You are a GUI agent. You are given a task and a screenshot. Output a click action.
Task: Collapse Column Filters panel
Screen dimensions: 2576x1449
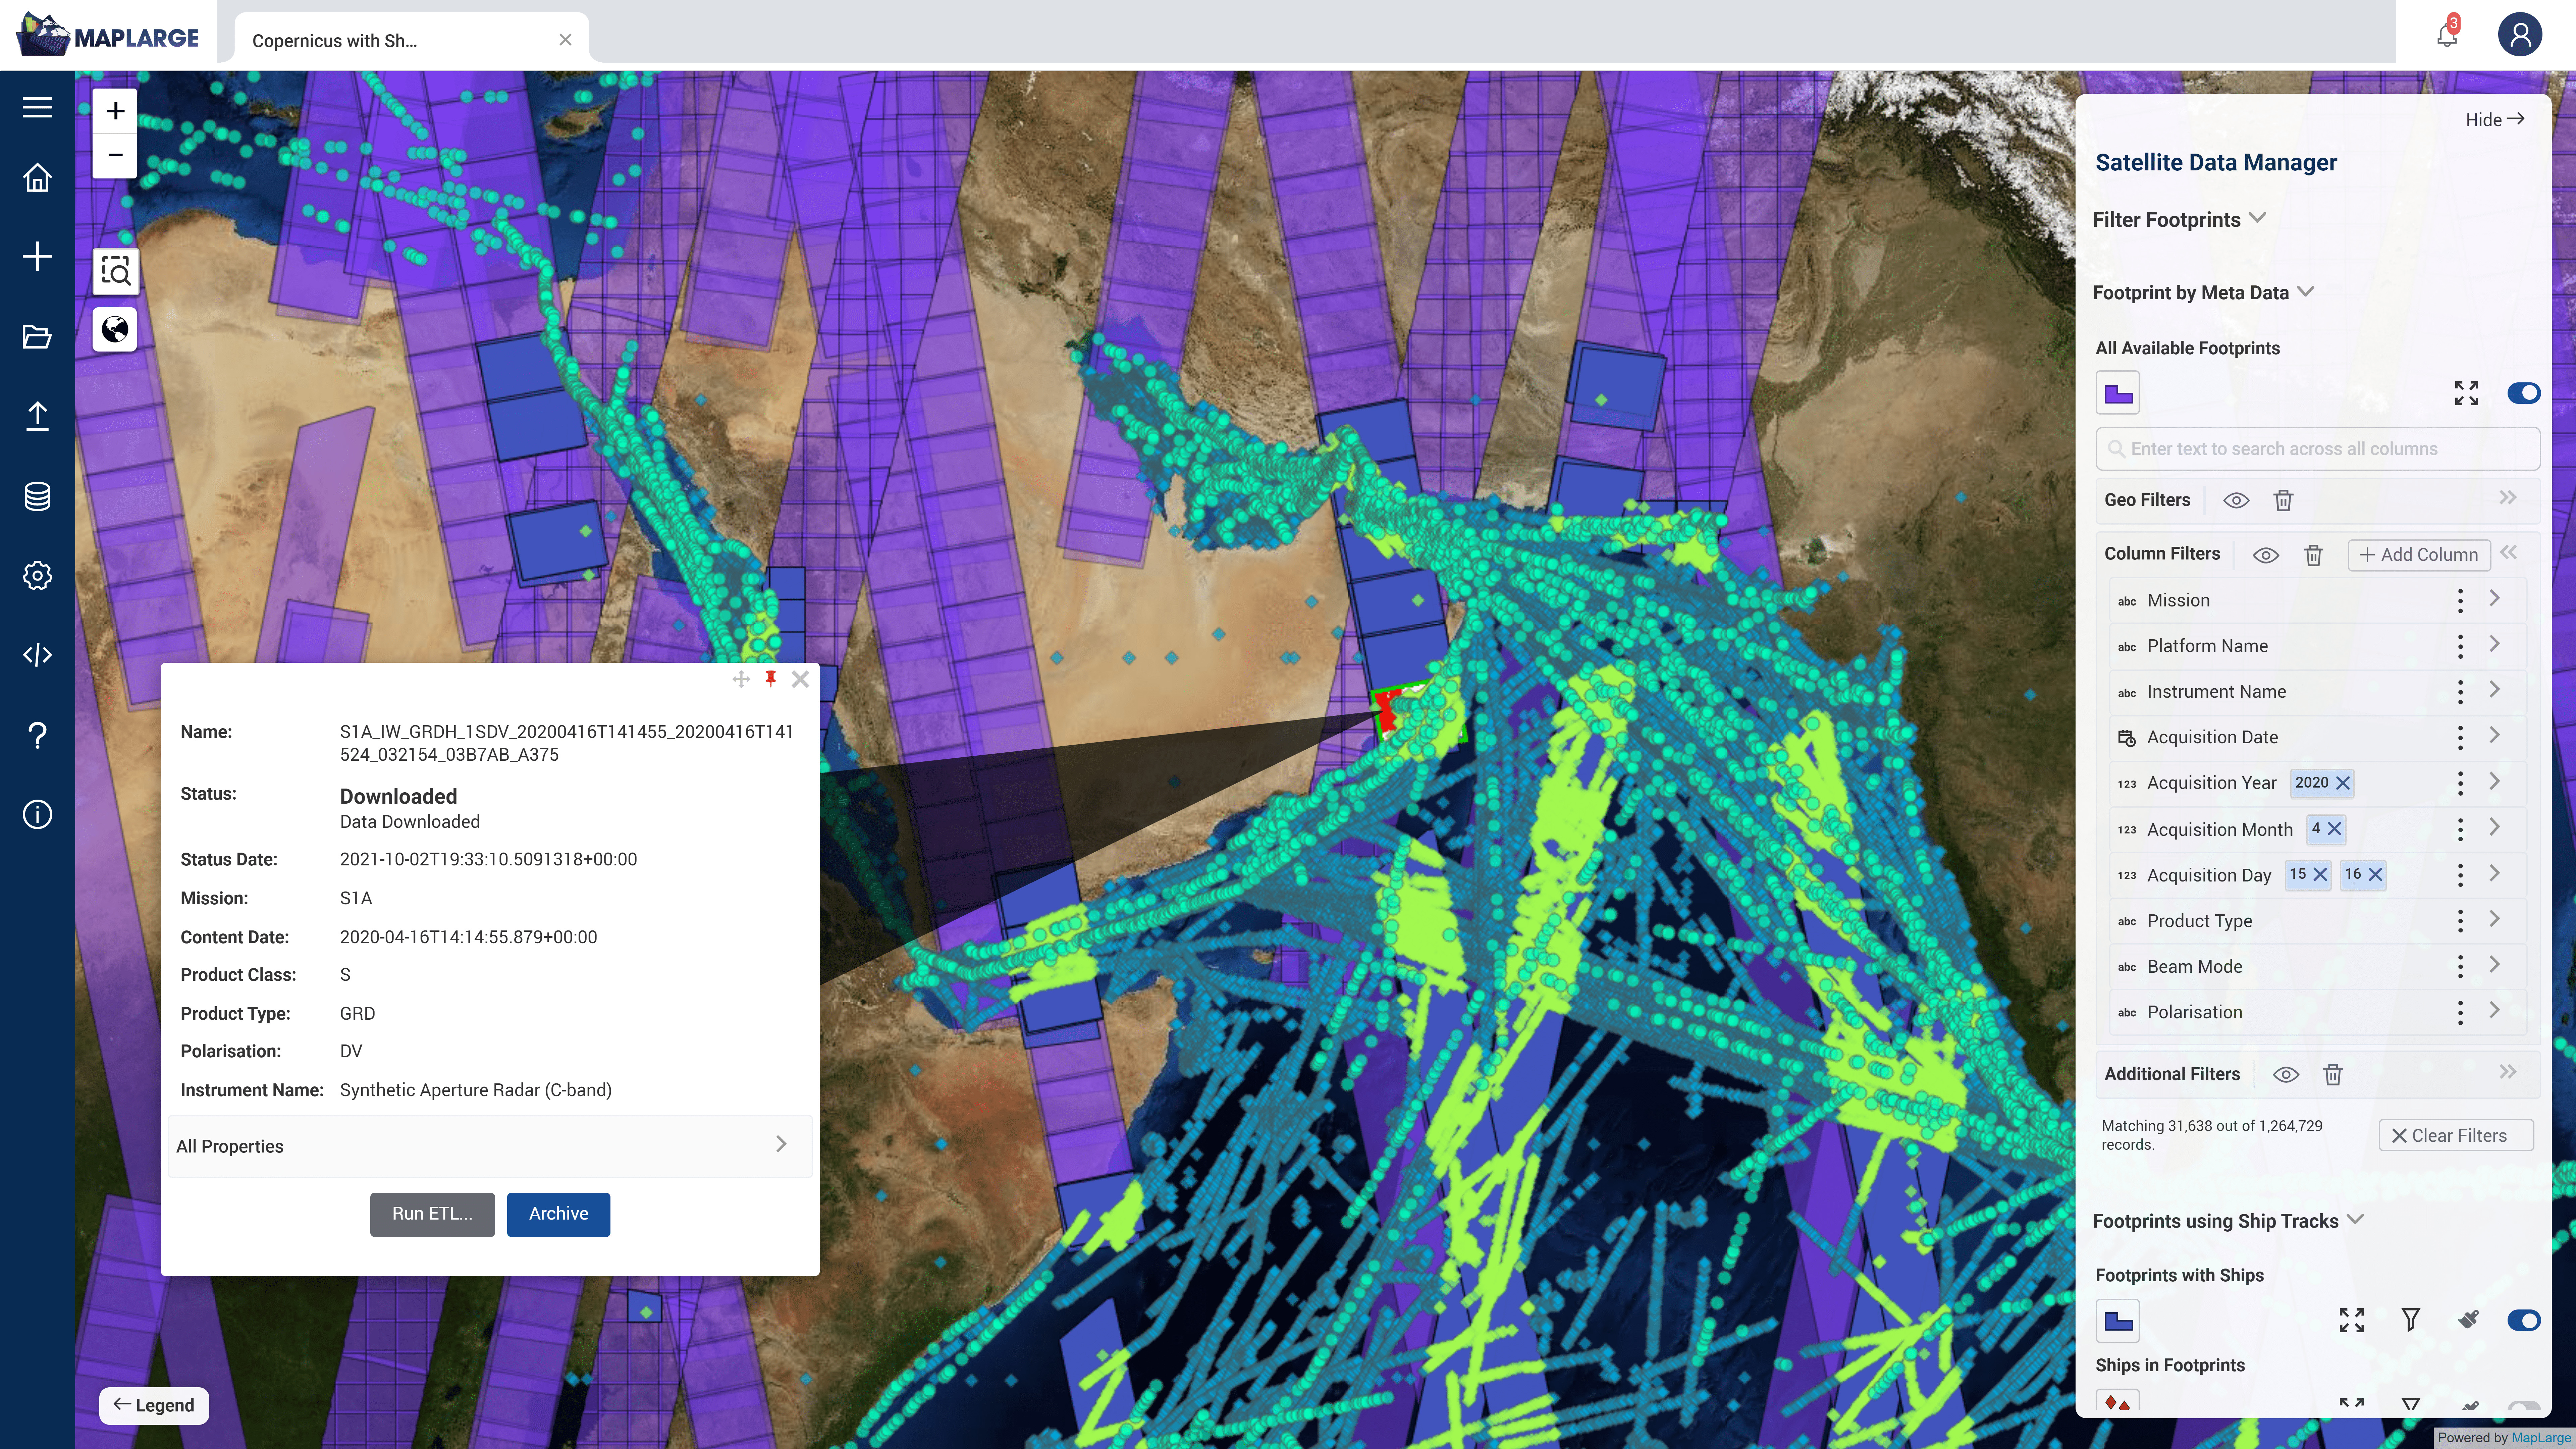(x=2508, y=552)
